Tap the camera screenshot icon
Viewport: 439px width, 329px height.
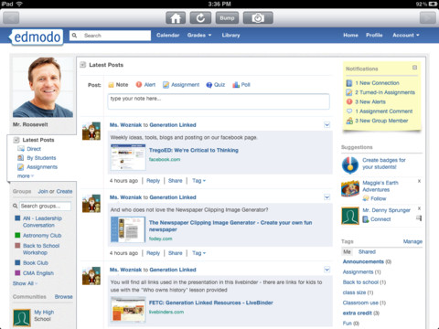click(x=258, y=18)
